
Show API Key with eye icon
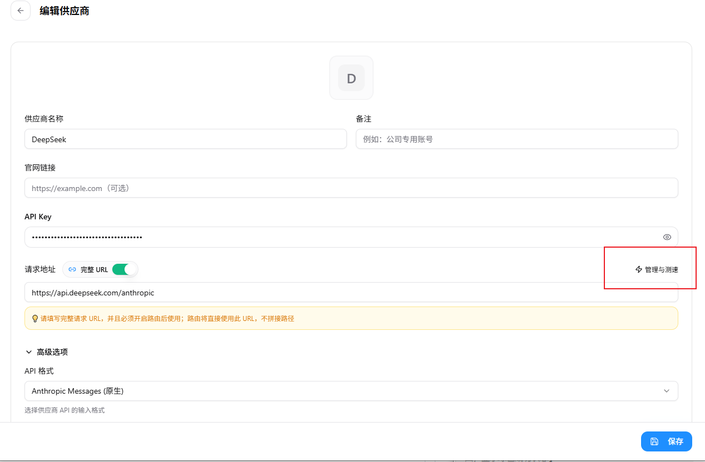667,237
